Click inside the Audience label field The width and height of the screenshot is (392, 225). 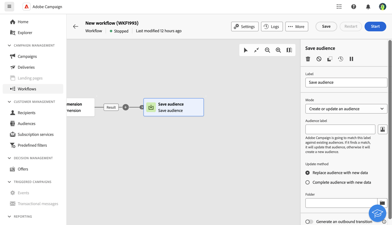click(x=340, y=129)
